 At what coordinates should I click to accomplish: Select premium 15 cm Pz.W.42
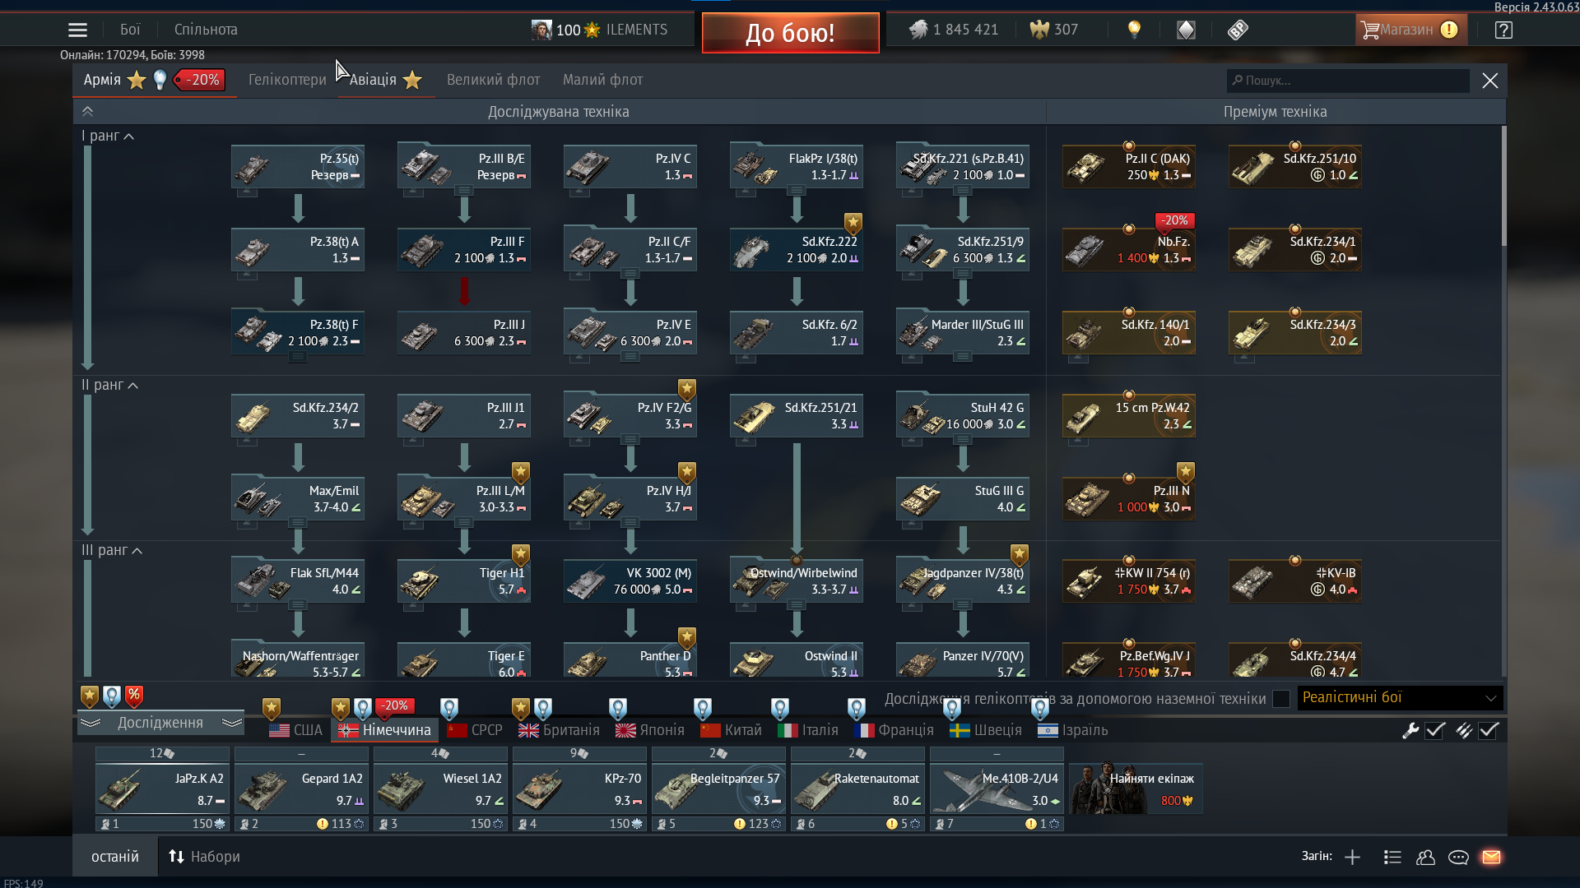(x=1129, y=415)
